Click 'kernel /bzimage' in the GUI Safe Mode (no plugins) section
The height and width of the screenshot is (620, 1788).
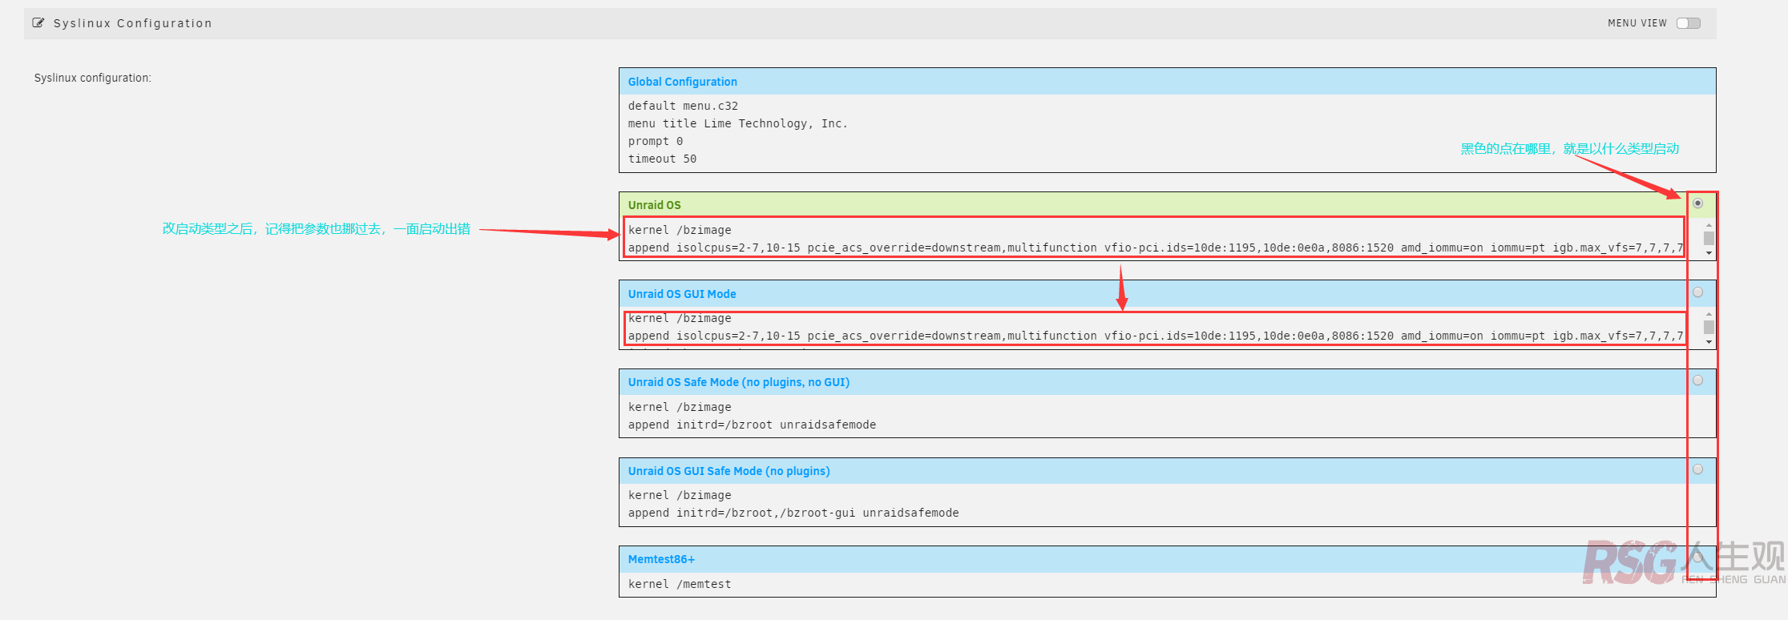[680, 495]
